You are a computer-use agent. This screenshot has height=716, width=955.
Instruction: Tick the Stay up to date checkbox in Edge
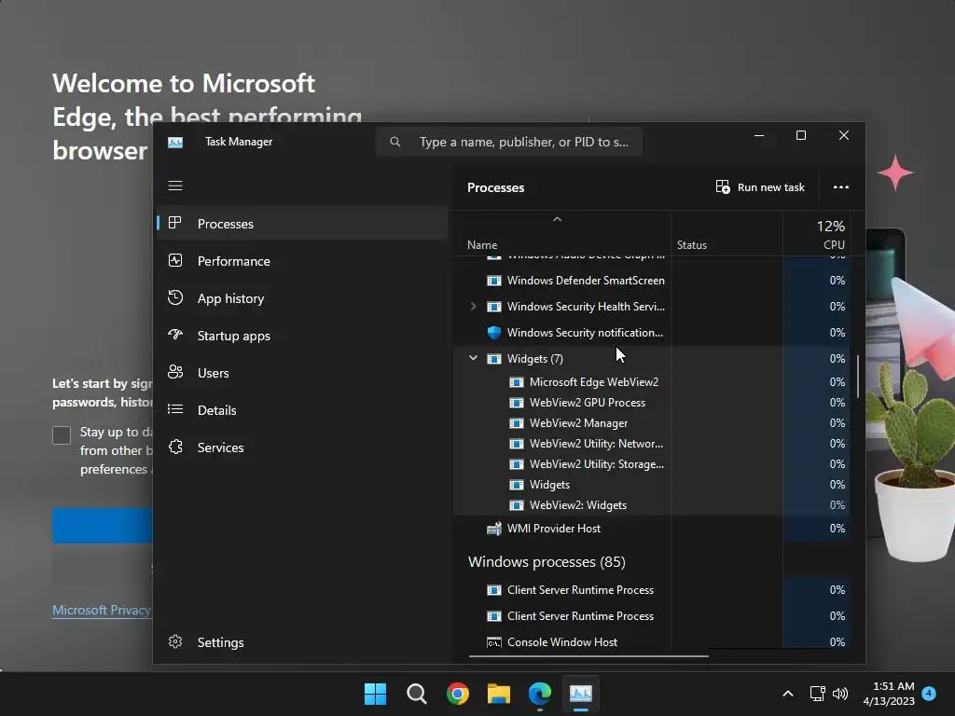[x=62, y=435]
